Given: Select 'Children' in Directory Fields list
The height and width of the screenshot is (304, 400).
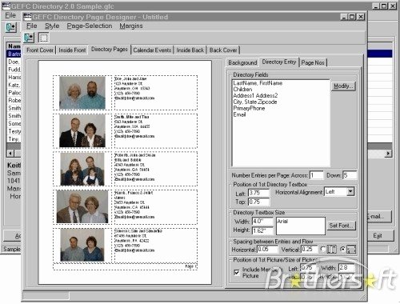Looking at the screenshot, I should [x=242, y=90].
